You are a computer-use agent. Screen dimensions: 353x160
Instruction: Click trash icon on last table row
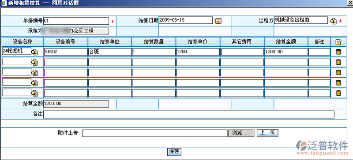tap(338, 93)
